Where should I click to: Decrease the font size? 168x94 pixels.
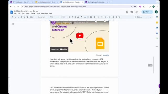[x=60, y=17]
